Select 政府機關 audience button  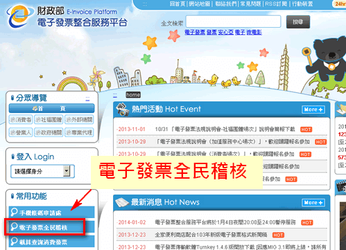tap(49, 132)
